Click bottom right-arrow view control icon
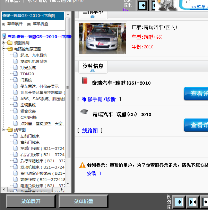The height and width of the screenshot is (210, 208). pos(179,202)
